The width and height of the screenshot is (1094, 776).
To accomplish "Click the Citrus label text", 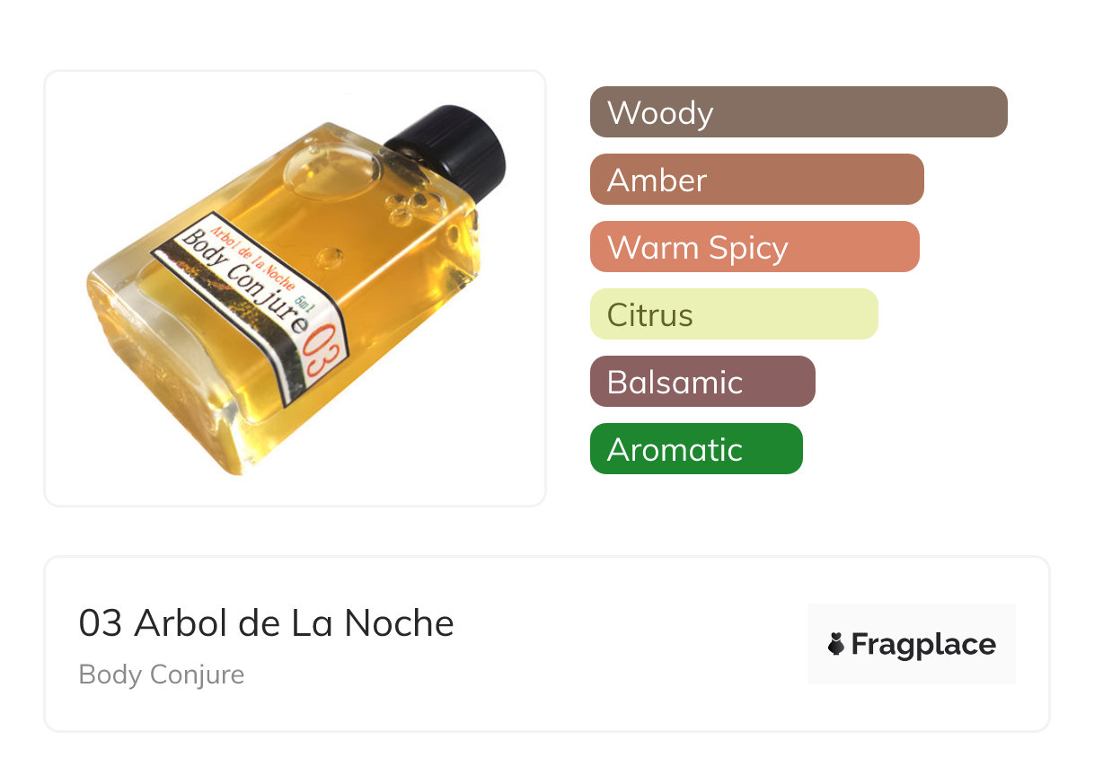I will (650, 315).
